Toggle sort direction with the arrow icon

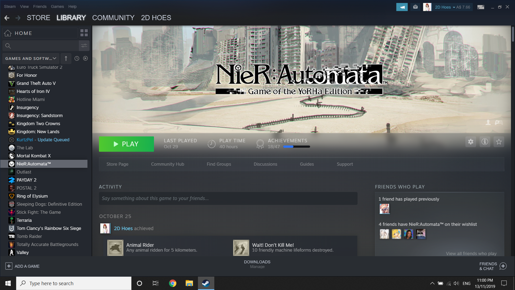tap(66, 58)
